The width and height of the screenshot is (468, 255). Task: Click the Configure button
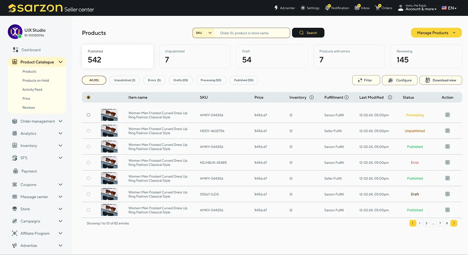400,80
